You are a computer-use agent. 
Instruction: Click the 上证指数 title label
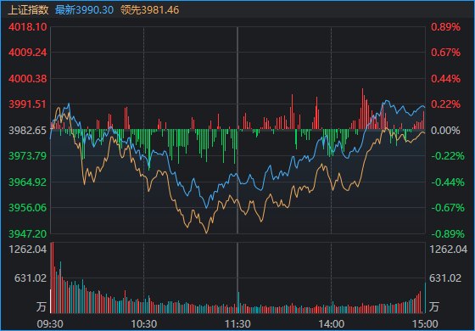[28, 10]
